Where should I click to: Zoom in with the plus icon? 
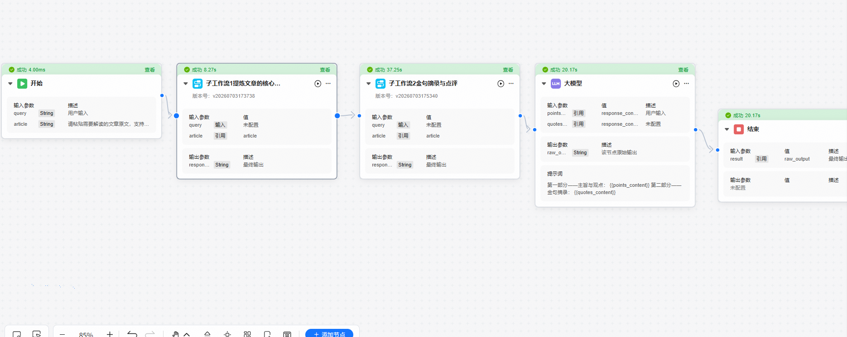[110, 334]
